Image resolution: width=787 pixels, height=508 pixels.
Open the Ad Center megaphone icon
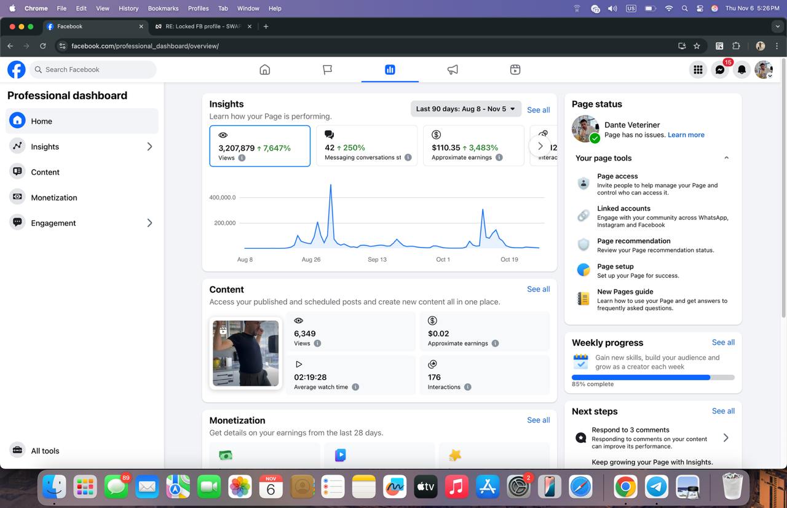pyautogui.click(x=453, y=69)
